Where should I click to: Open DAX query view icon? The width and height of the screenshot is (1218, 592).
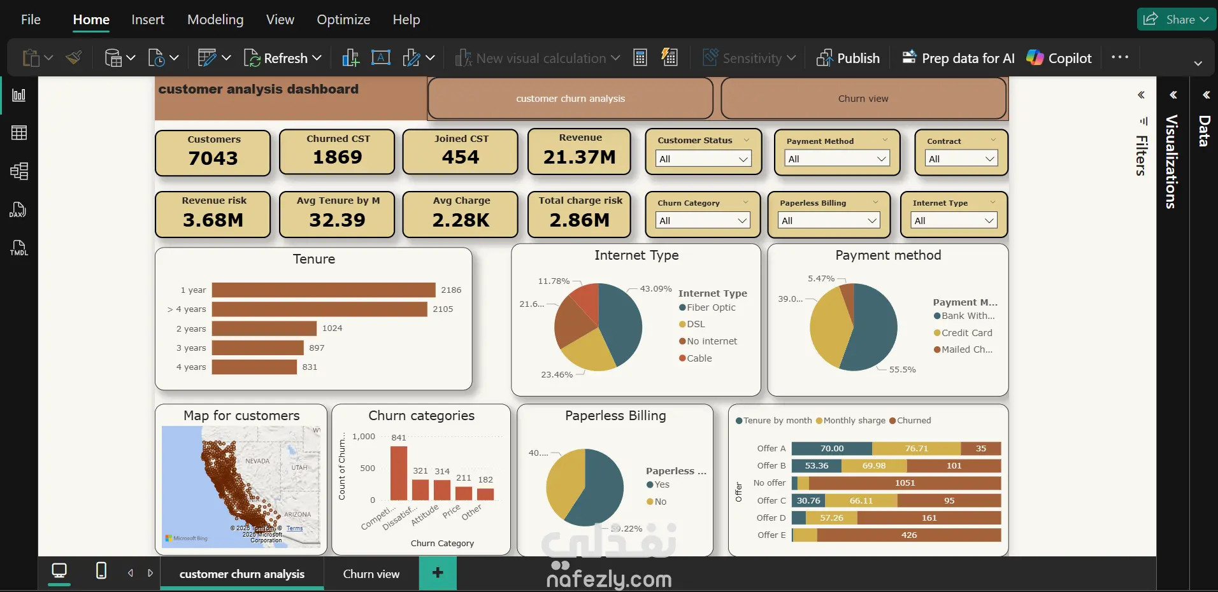point(18,209)
